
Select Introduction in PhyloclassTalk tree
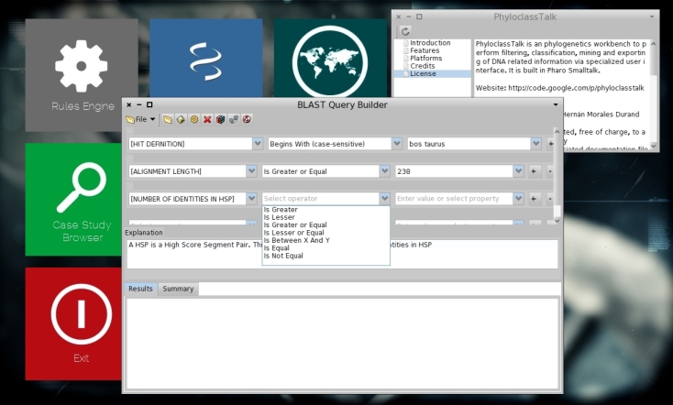tap(430, 43)
